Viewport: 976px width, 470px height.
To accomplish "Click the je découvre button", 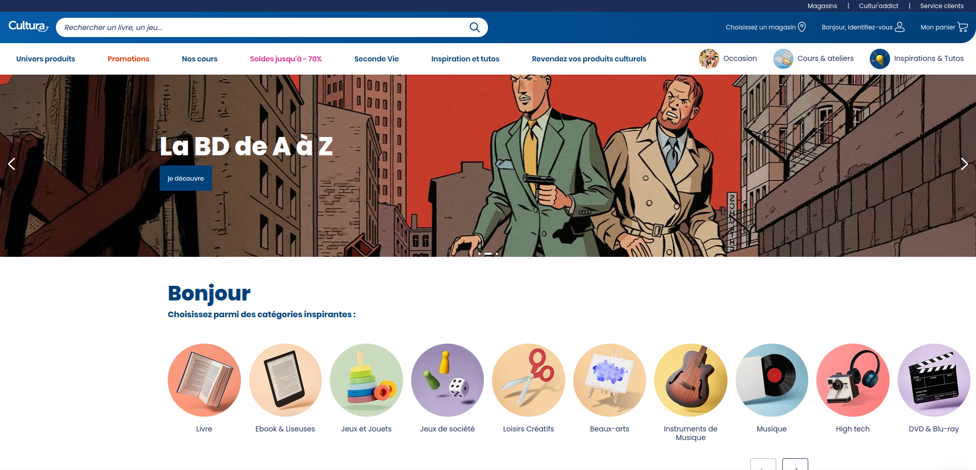I will tap(186, 178).
